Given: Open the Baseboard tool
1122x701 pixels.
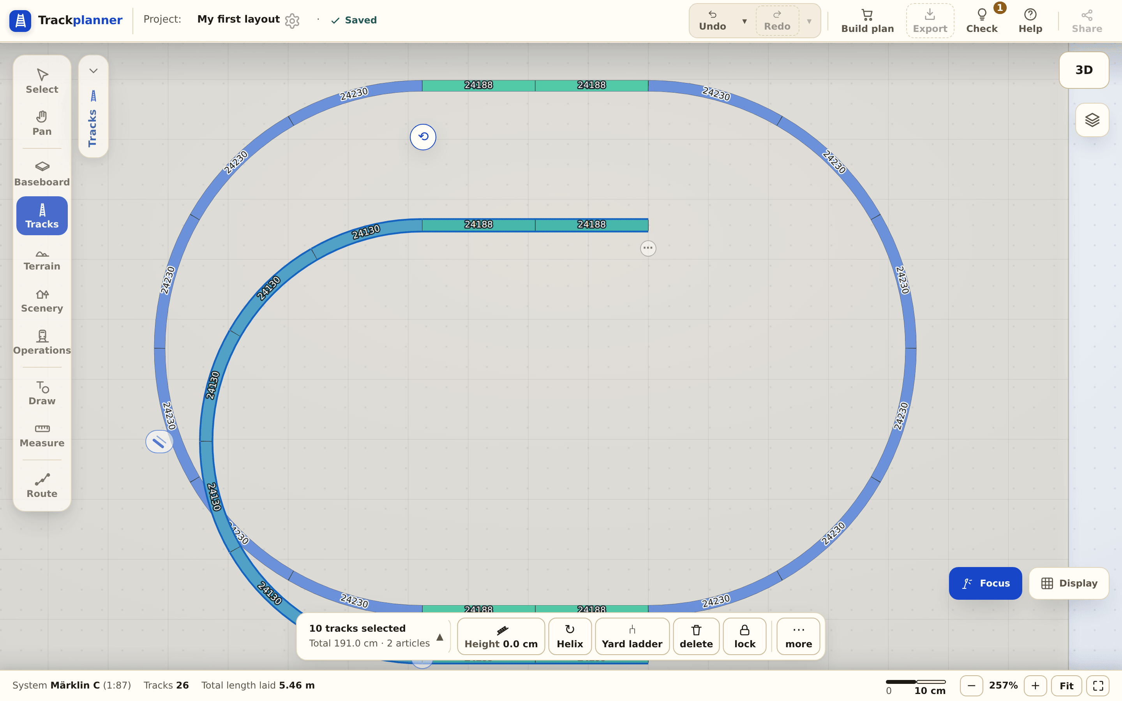Looking at the screenshot, I should pos(42,174).
